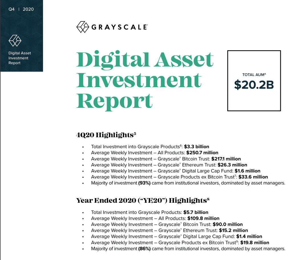Click the '4Q20 Highlights' heading

click(106, 135)
